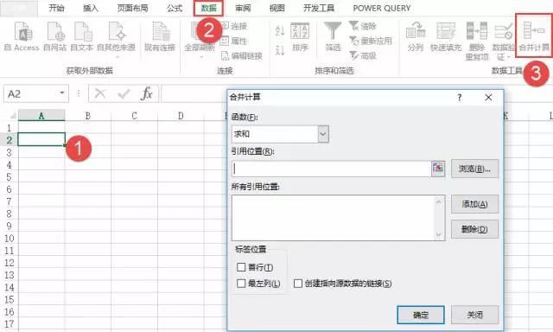
Task: Select column B header
Action: pos(88,115)
